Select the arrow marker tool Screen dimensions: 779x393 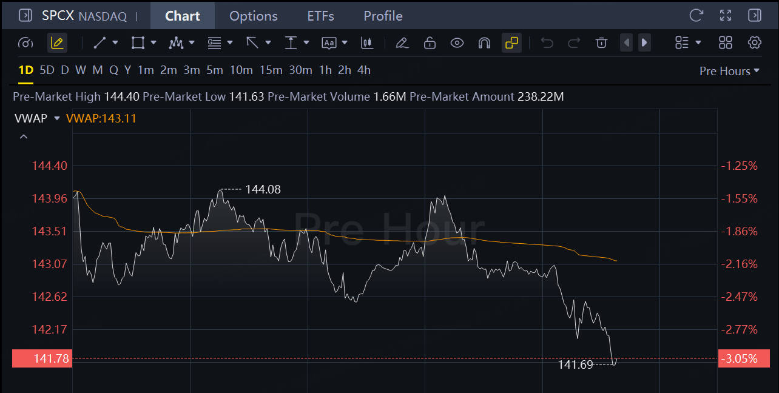tap(252, 42)
